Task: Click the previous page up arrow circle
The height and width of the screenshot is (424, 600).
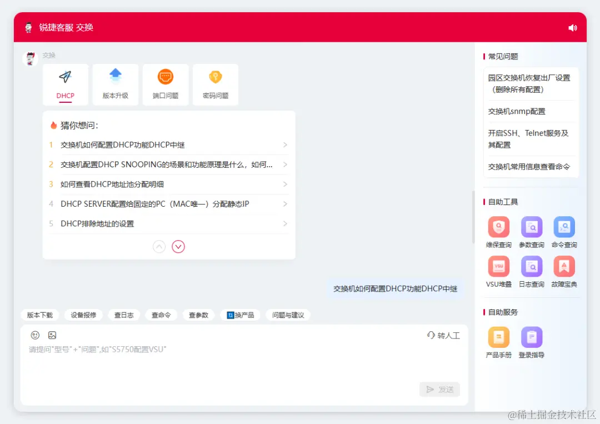Action: click(159, 247)
